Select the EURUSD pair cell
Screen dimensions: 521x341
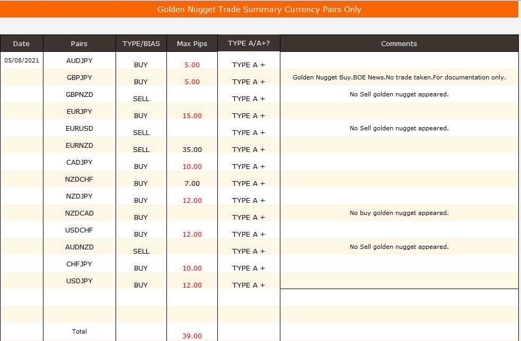pos(80,129)
